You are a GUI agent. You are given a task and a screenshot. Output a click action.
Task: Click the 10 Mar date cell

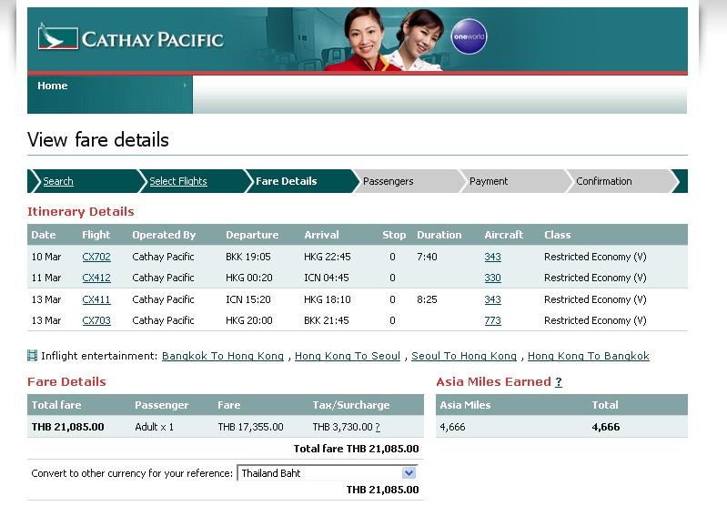pos(45,257)
